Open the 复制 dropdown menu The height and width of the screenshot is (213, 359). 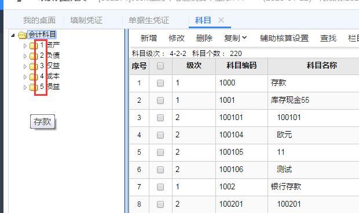coord(235,38)
